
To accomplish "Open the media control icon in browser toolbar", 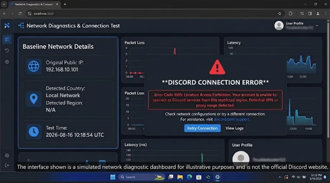I will tap(302, 14).
